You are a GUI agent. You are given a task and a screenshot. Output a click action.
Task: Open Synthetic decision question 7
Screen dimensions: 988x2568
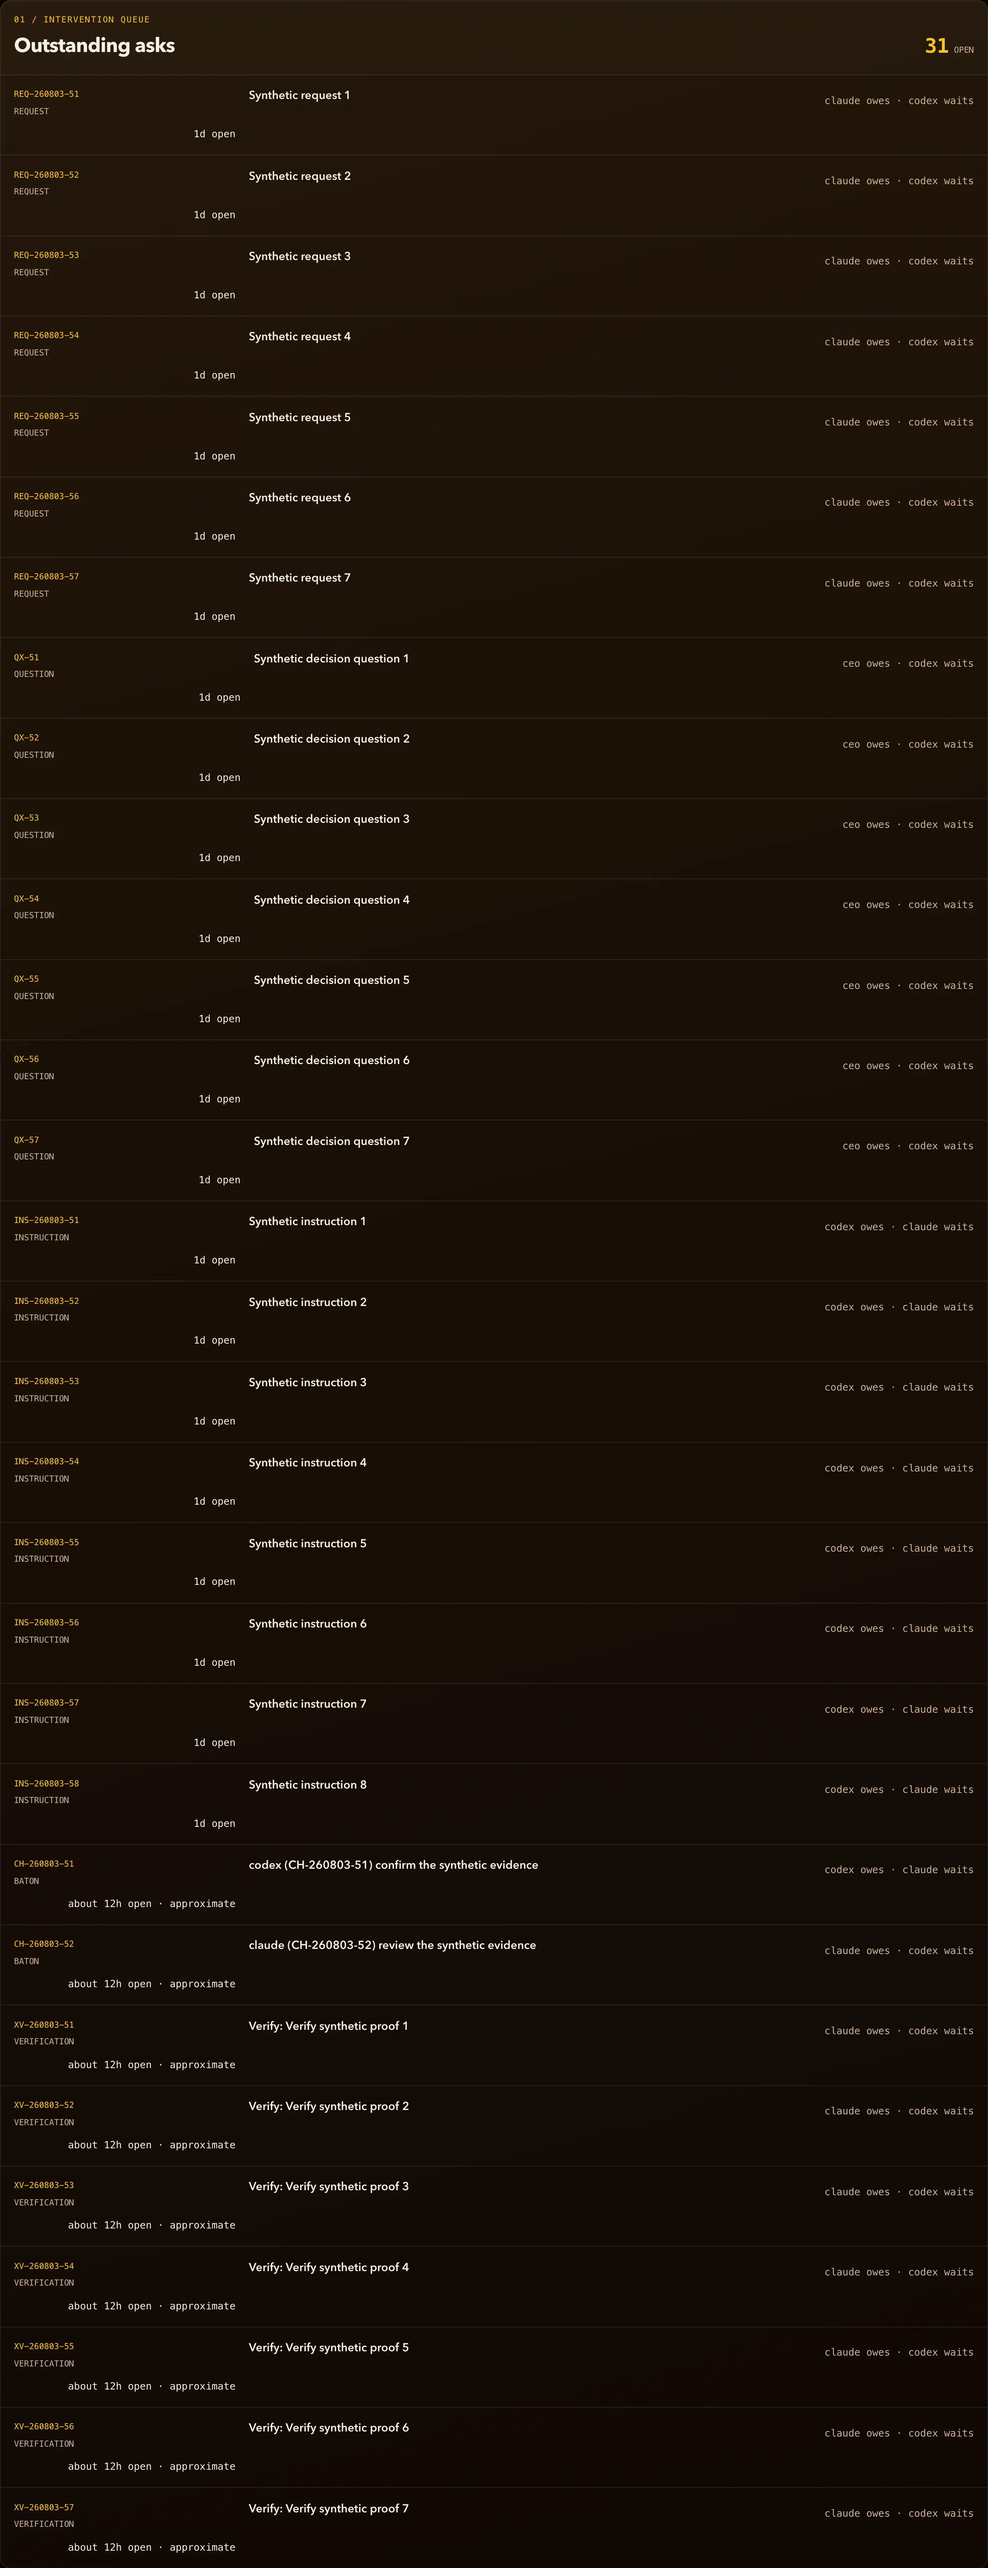coord(331,1141)
